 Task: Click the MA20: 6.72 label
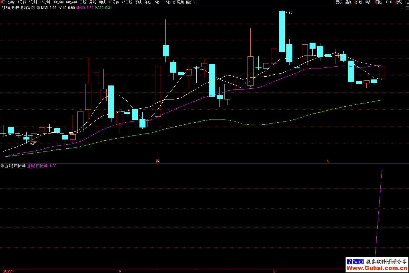85,8
